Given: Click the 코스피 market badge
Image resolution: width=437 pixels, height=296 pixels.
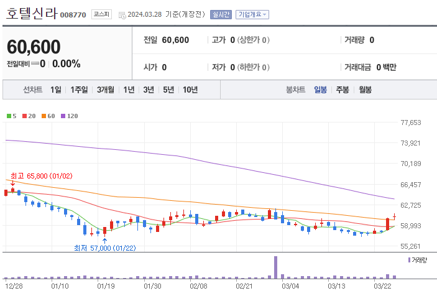Looking at the screenshot, I should click(x=101, y=14).
